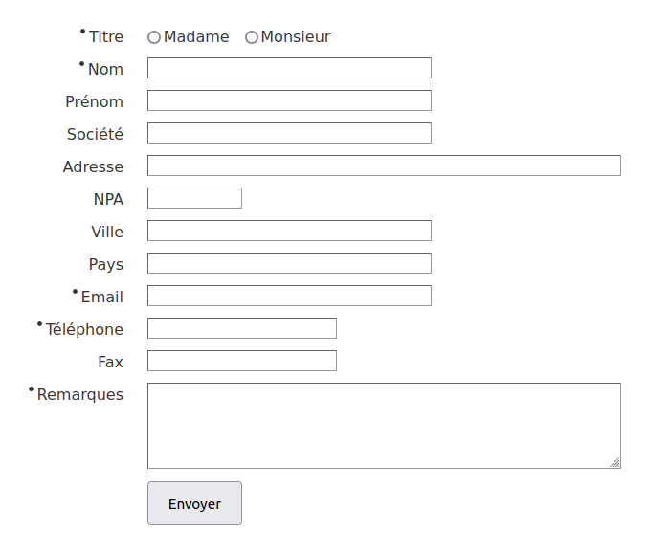Click the Téléphone number field
Image resolution: width=670 pixels, height=554 pixels.
pyautogui.click(x=242, y=328)
